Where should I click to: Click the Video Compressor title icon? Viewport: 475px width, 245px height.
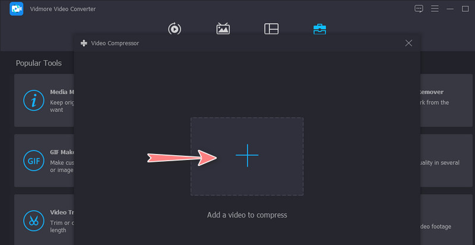[84, 43]
